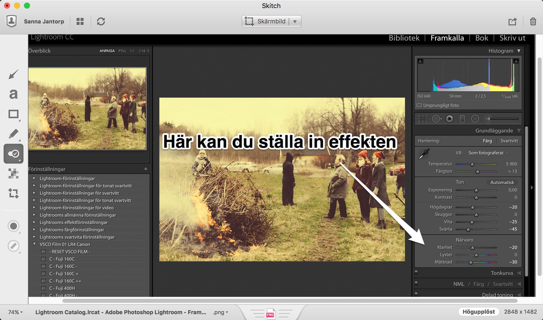Click the Sanna Jantorp account name

[43, 21]
